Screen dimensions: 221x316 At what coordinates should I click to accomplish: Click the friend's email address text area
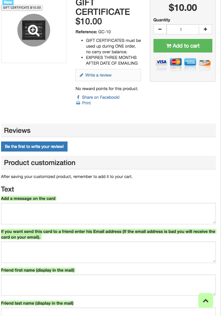click(108, 252)
